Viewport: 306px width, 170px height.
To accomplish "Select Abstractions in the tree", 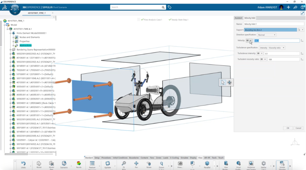I will coord(26,45).
